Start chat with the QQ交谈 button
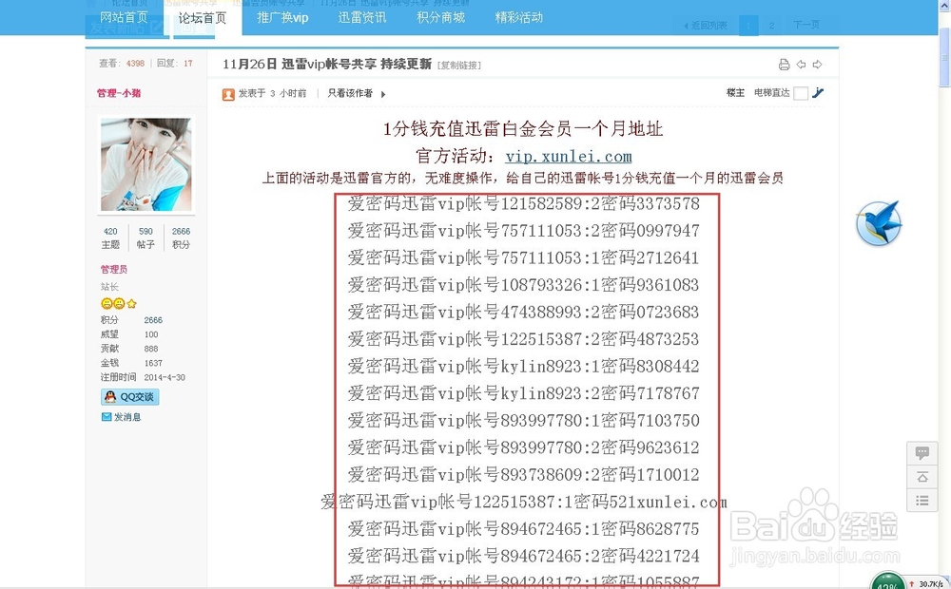951x589 pixels. (129, 397)
